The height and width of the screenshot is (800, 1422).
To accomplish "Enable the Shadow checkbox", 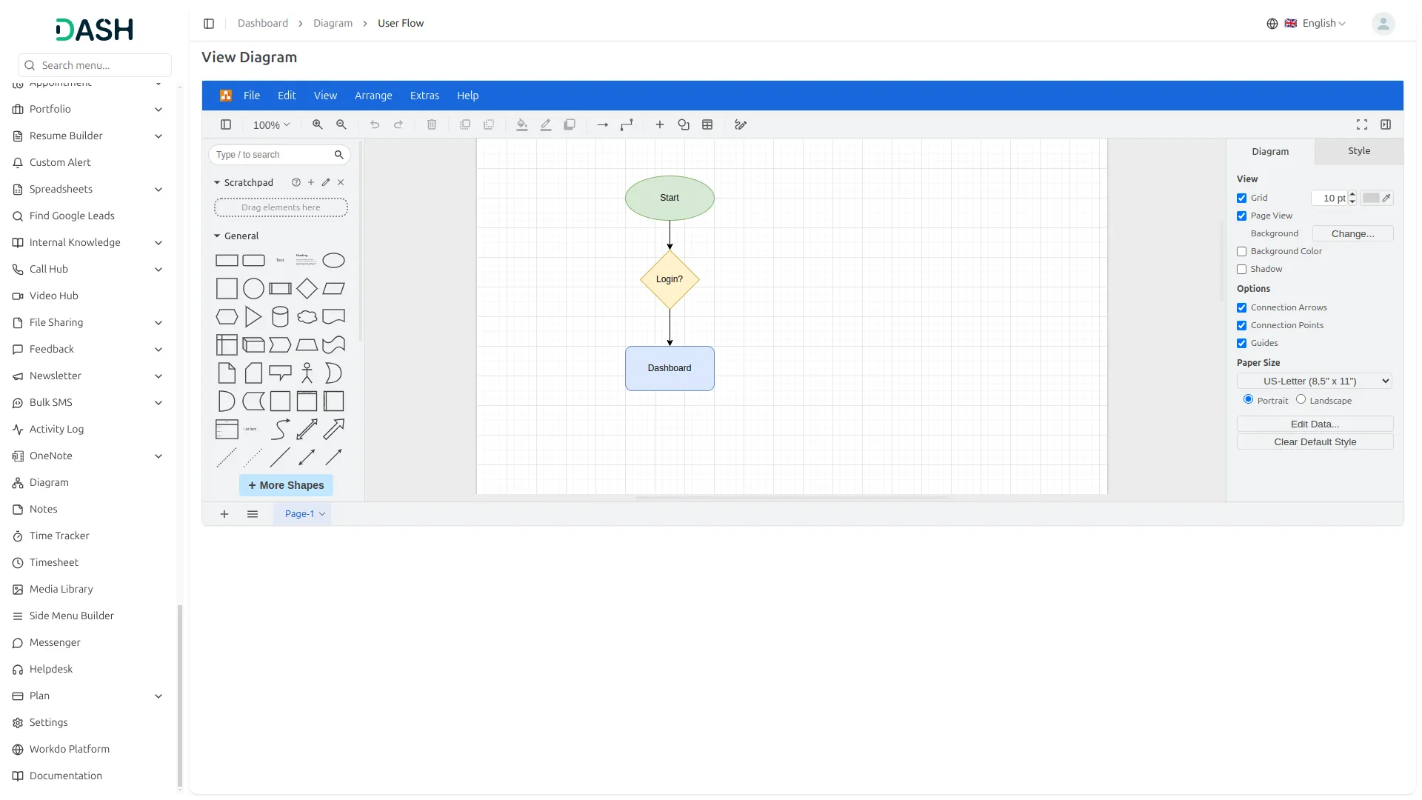I will (x=1242, y=270).
